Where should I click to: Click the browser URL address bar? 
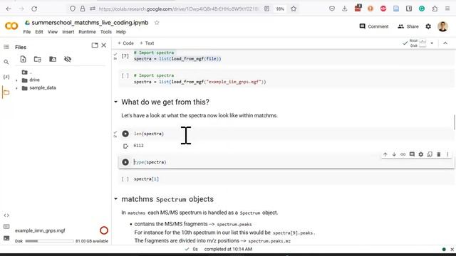coord(178,9)
